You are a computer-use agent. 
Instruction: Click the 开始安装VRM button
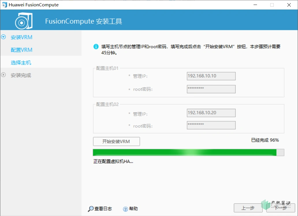116,141
